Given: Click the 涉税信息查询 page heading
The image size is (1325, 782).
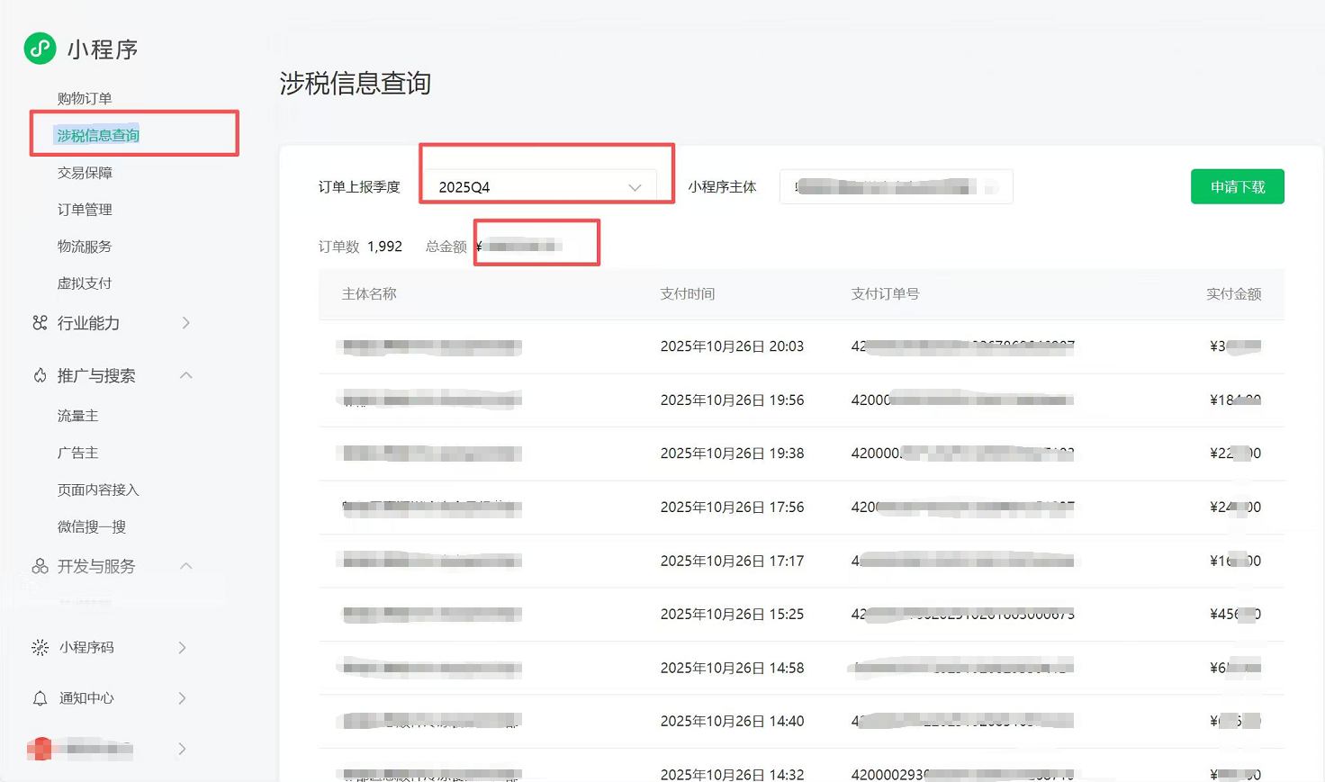Looking at the screenshot, I should tap(356, 84).
